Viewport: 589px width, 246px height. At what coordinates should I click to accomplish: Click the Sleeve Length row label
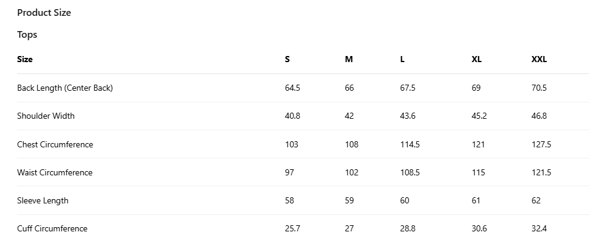coord(43,200)
